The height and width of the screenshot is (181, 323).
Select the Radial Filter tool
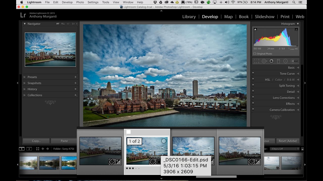pos(285,61)
